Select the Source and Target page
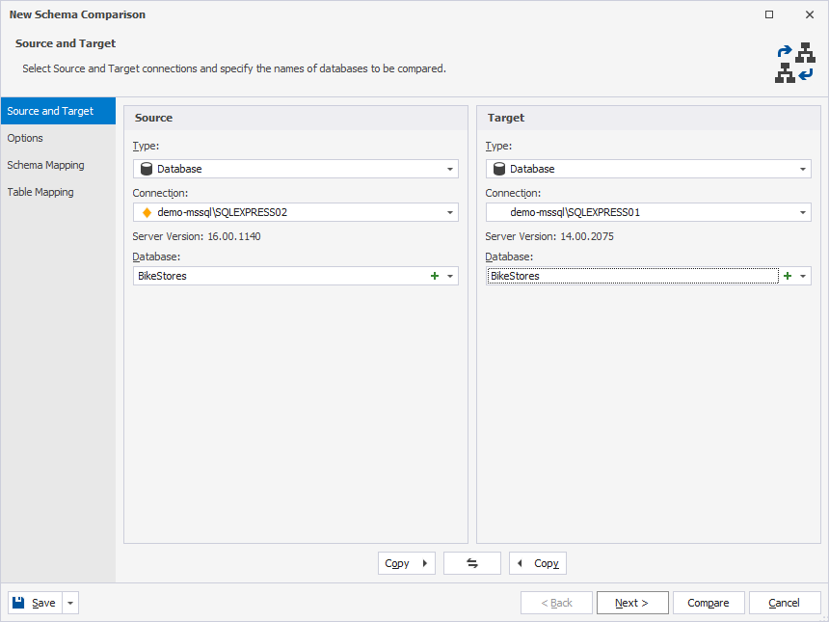829x622 pixels. [46, 111]
